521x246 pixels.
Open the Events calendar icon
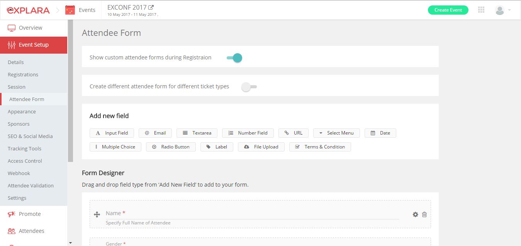point(70,10)
